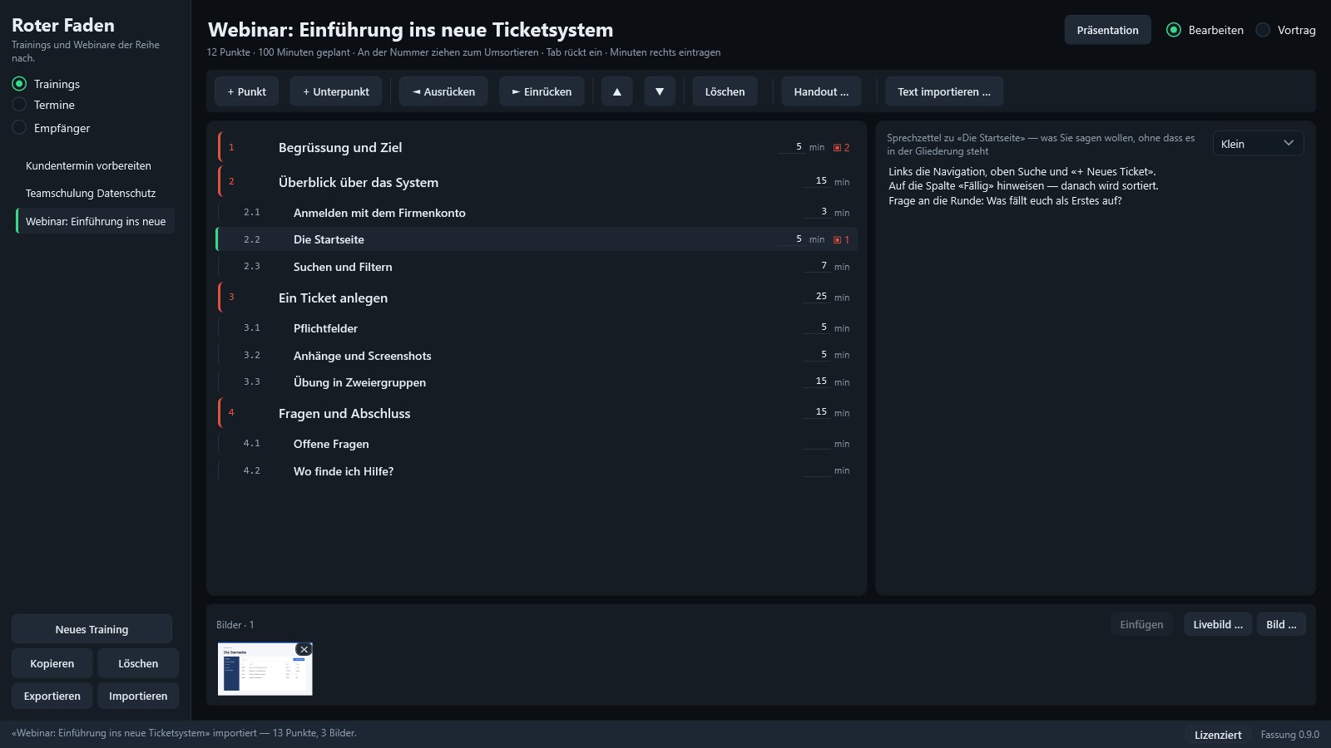Image resolution: width=1331 pixels, height=748 pixels.
Task: Select Übung in Zweiergruppen sub-item
Action: (x=537, y=382)
